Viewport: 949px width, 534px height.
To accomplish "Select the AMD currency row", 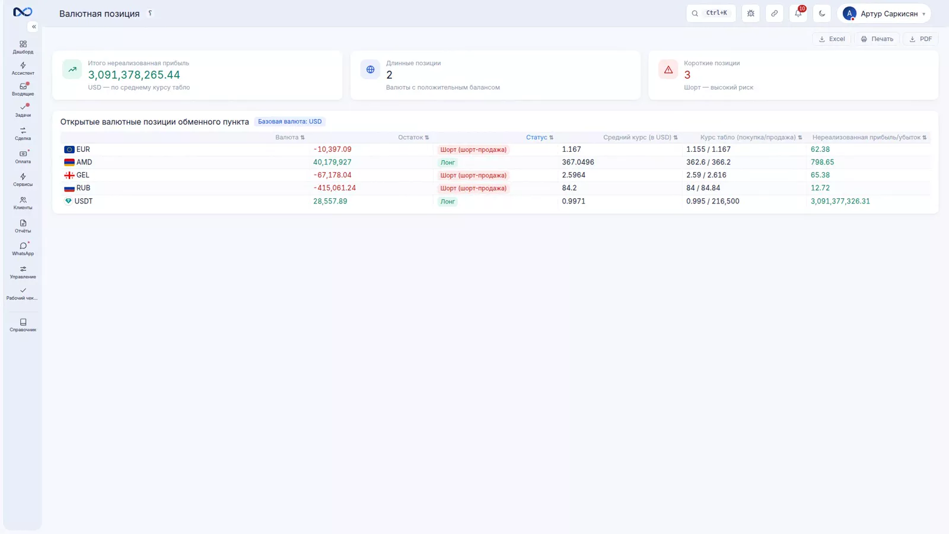I will (x=495, y=162).
